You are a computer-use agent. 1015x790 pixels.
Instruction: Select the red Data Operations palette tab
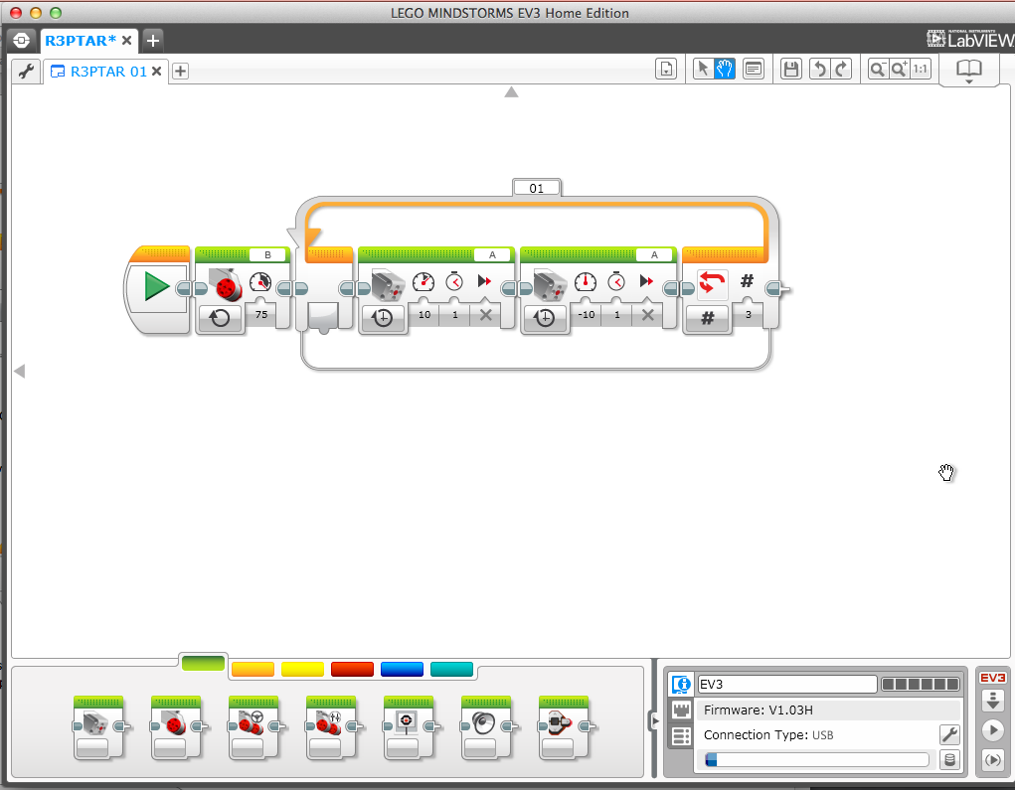pos(352,669)
